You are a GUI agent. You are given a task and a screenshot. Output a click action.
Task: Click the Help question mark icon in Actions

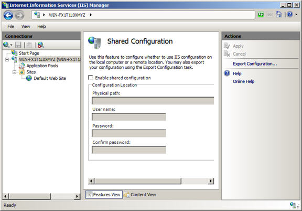click(x=227, y=73)
